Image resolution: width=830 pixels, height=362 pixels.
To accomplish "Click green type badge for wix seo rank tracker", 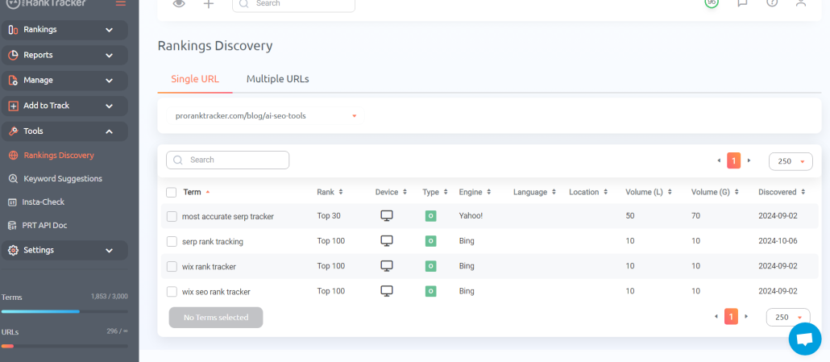I will [431, 290].
